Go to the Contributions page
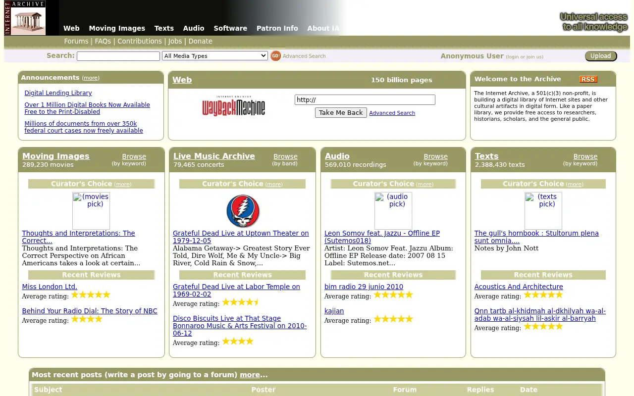 (140, 42)
